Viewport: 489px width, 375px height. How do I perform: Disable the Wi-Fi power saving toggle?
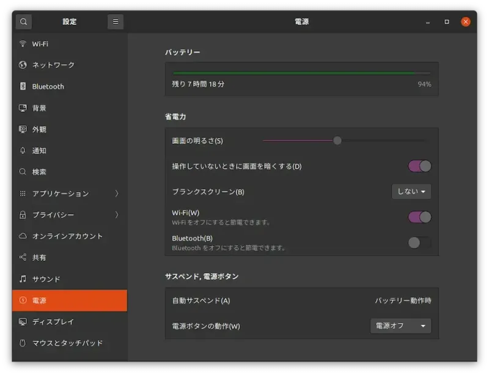coord(420,217)
